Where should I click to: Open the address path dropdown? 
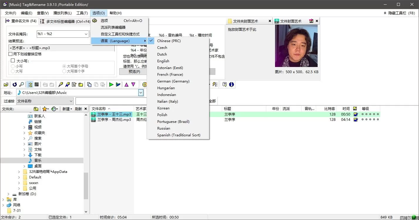point(141,93)
